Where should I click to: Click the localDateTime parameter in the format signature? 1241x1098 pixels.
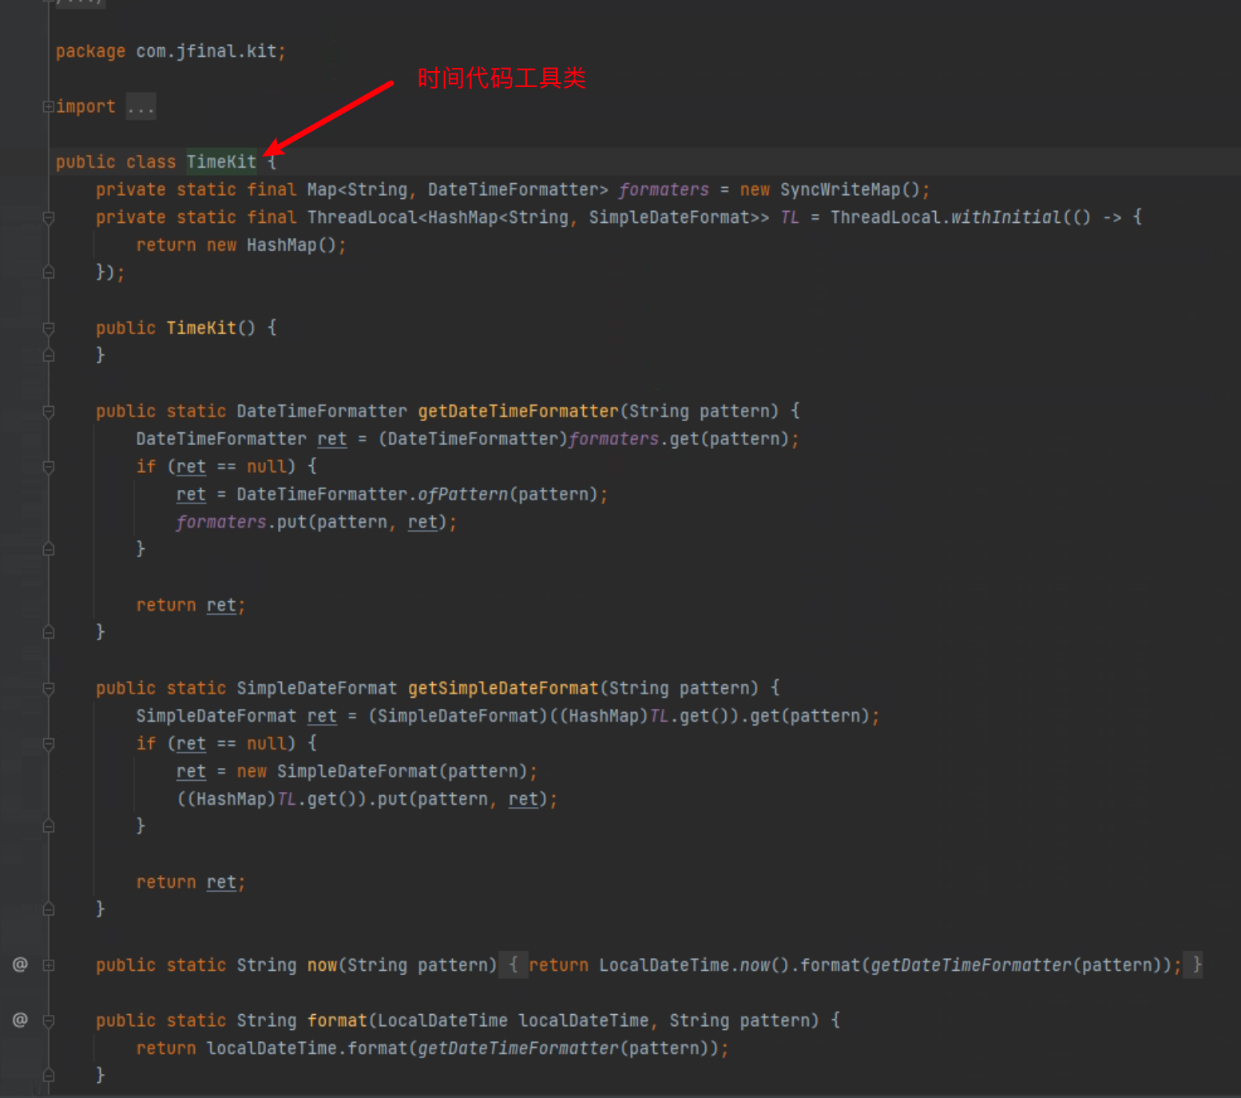583,1020
